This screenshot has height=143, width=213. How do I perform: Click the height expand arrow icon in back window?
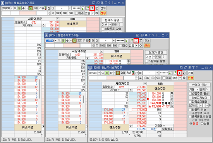pyautogui.click(x=92, y=8)
